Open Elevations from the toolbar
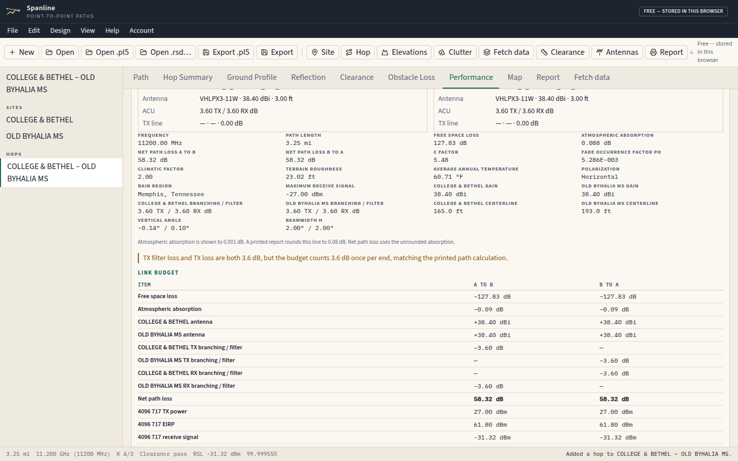738x461 pixels. click(404, 52)
